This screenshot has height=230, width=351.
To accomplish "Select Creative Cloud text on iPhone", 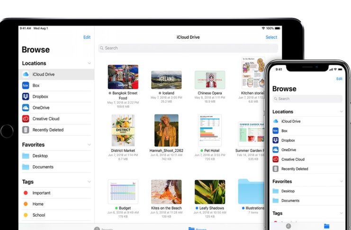I will (x=293, y=159).
